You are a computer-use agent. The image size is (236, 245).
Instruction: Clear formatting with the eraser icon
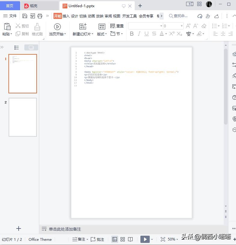[204, 26]
